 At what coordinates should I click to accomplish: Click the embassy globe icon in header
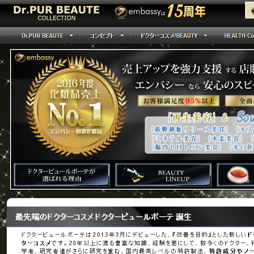(x=121, y=12)
